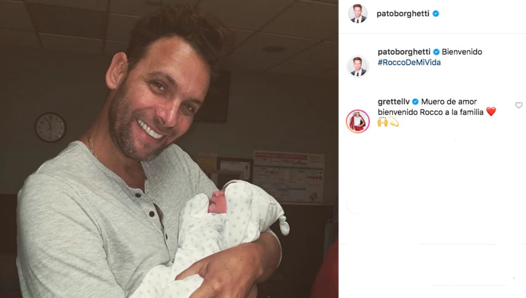Click the wall clock in the photo

pos(50,127)
